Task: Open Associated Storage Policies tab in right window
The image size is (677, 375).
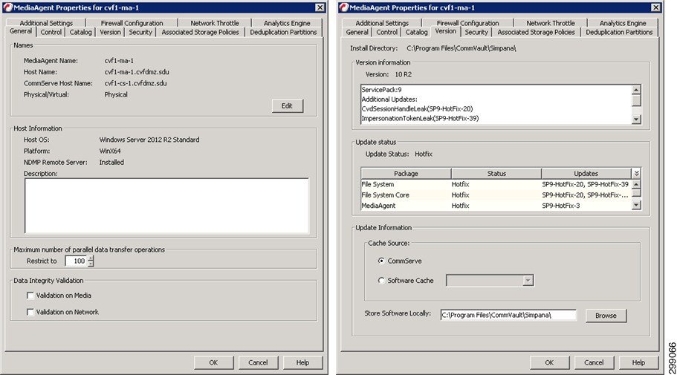Action: pos(537,33)
